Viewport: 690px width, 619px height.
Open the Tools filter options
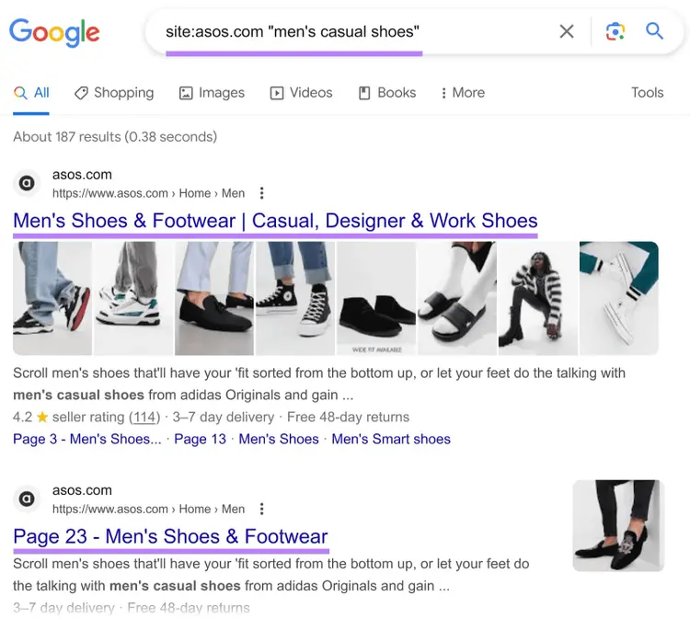(x=648, y=93)
